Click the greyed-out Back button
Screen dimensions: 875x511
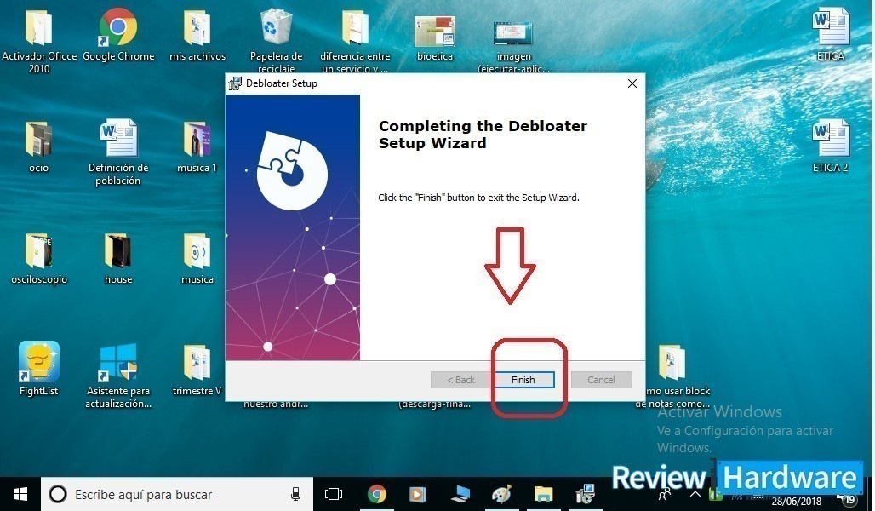pyautogui.click(x=460, y=380)
